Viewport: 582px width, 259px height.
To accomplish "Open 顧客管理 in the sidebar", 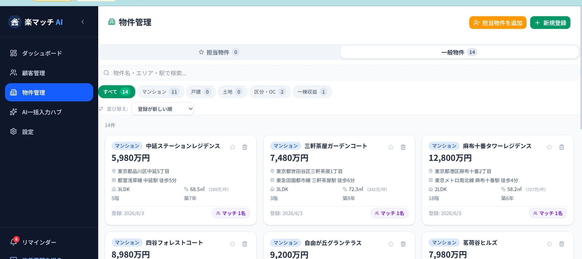I will click(49, 73).
